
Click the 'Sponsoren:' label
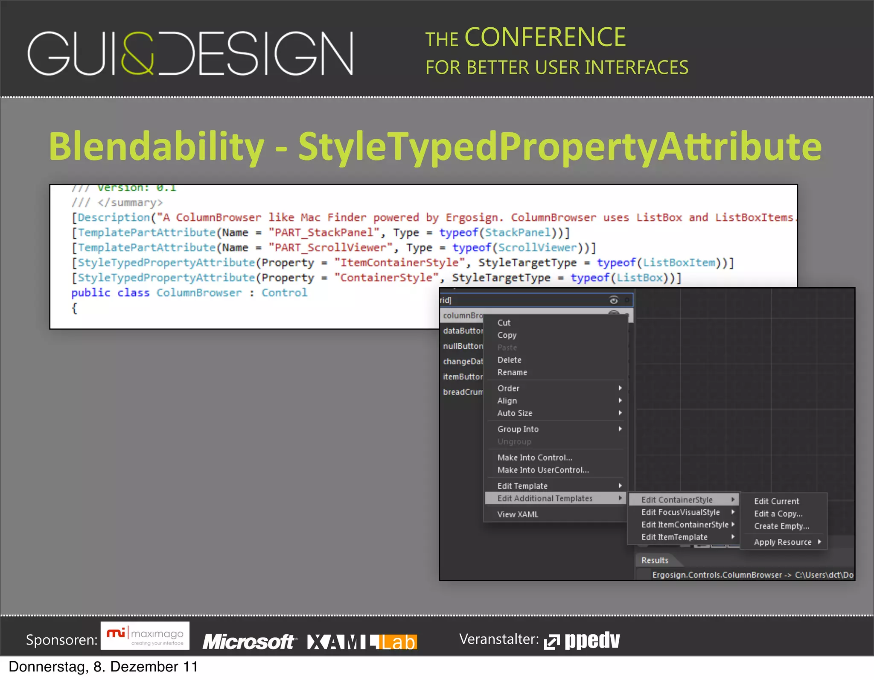click(x=62, y=640)
